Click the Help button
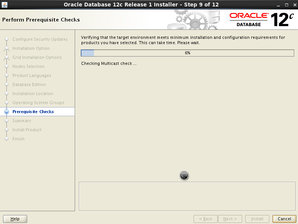The image size is (298, 224). (15, 219)
